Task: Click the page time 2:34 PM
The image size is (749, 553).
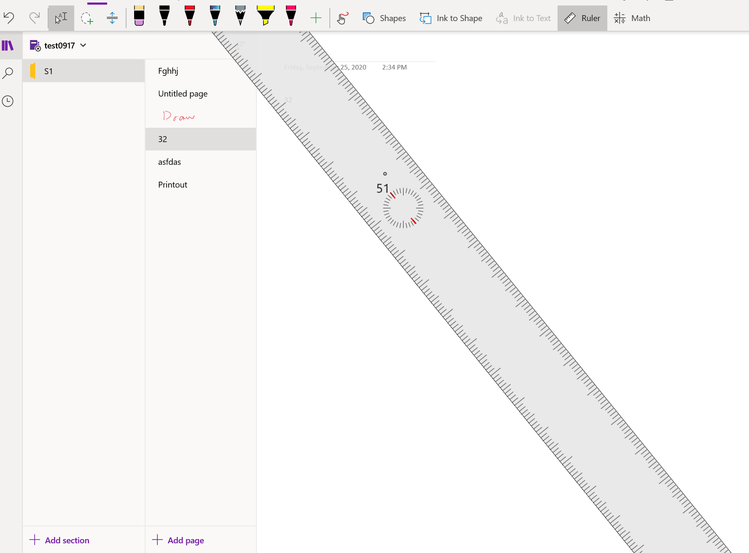Action: (394, 67)
